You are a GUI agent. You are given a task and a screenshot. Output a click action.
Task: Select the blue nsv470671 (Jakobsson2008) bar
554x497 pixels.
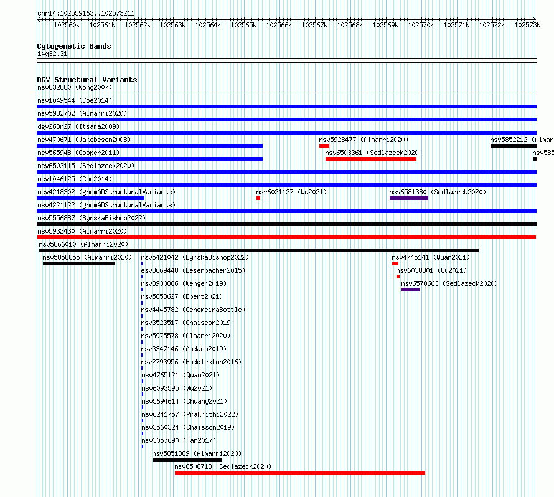coord(150,146)
